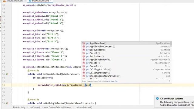Click onCreate() in the breadcrumb bar
This screenshot has height=109, width=194.
(x=35, y=107)
